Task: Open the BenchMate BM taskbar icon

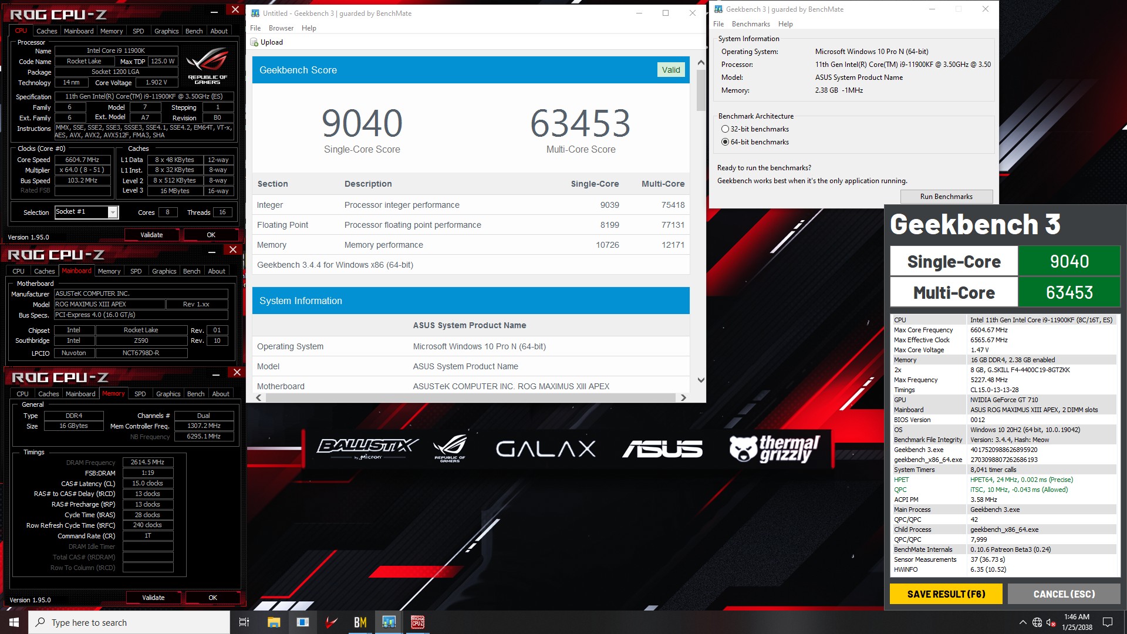Action: pyautogui.click(x=360, y=622)
